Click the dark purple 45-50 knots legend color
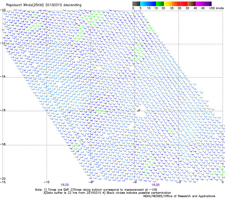Viewport: 225px width, 198px height. point(207,4)
